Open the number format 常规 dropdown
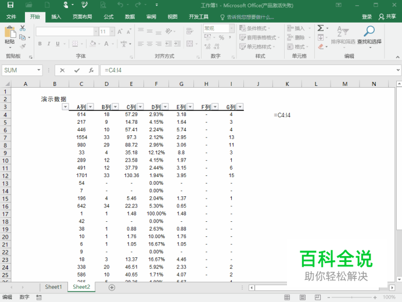 pyautogui.click(x=232, y=28)
